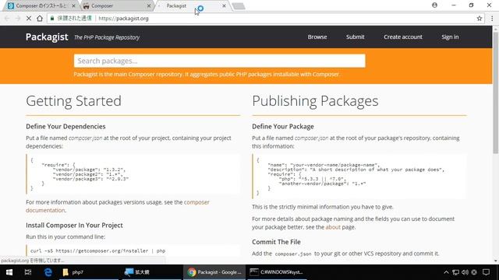Click the scrollbar down arrow
499x280 pixels.
click(496, 261)
